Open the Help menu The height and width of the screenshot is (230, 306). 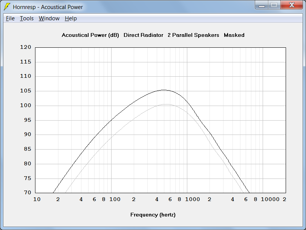(x=70, y=18)
